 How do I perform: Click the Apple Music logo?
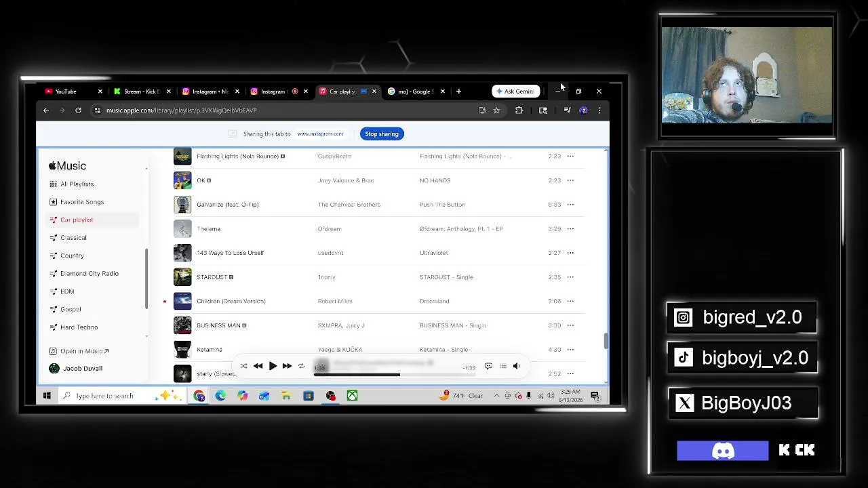tap(67, 165)
